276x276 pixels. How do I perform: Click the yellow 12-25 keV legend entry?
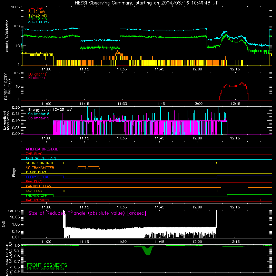pos(38,15)
